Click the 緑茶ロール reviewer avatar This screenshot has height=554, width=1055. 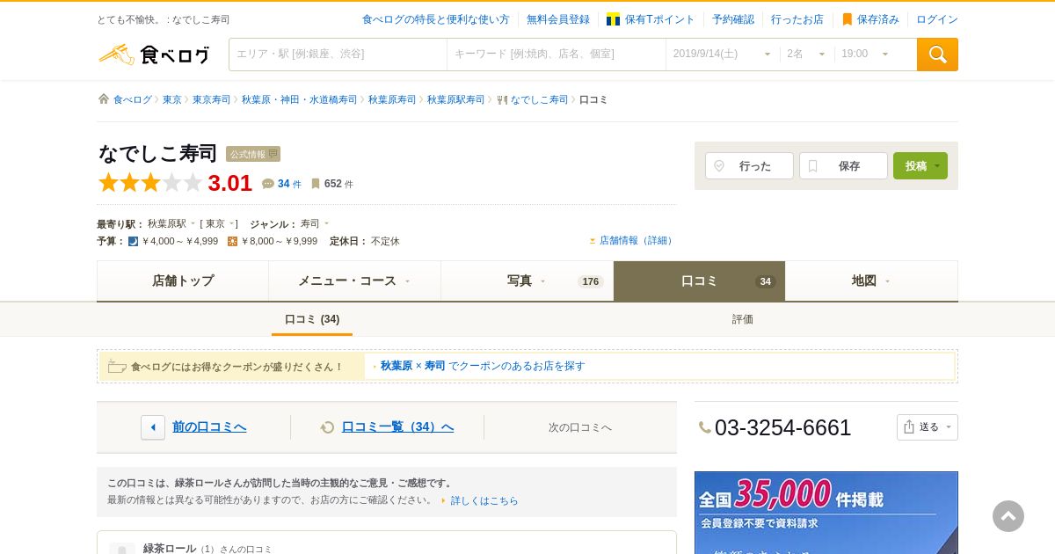[122, 549]
